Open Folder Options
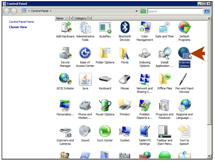 105,56
